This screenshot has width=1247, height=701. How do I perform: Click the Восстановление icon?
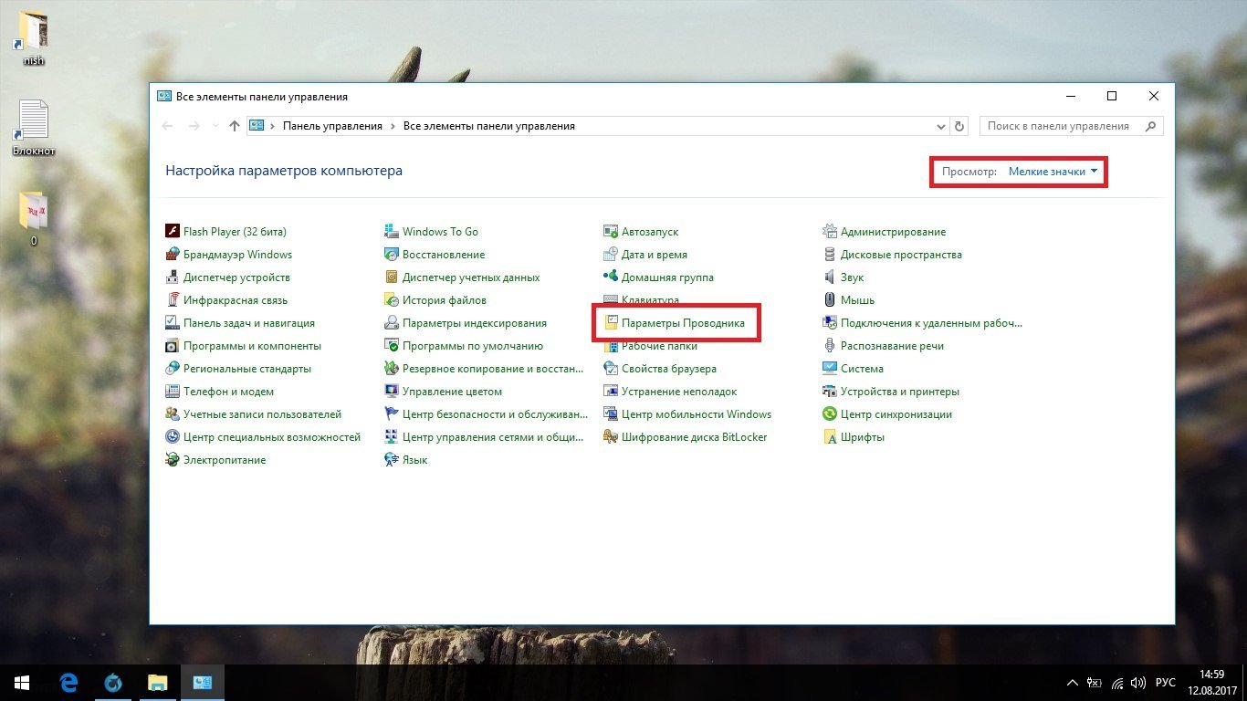pos(392,255)
